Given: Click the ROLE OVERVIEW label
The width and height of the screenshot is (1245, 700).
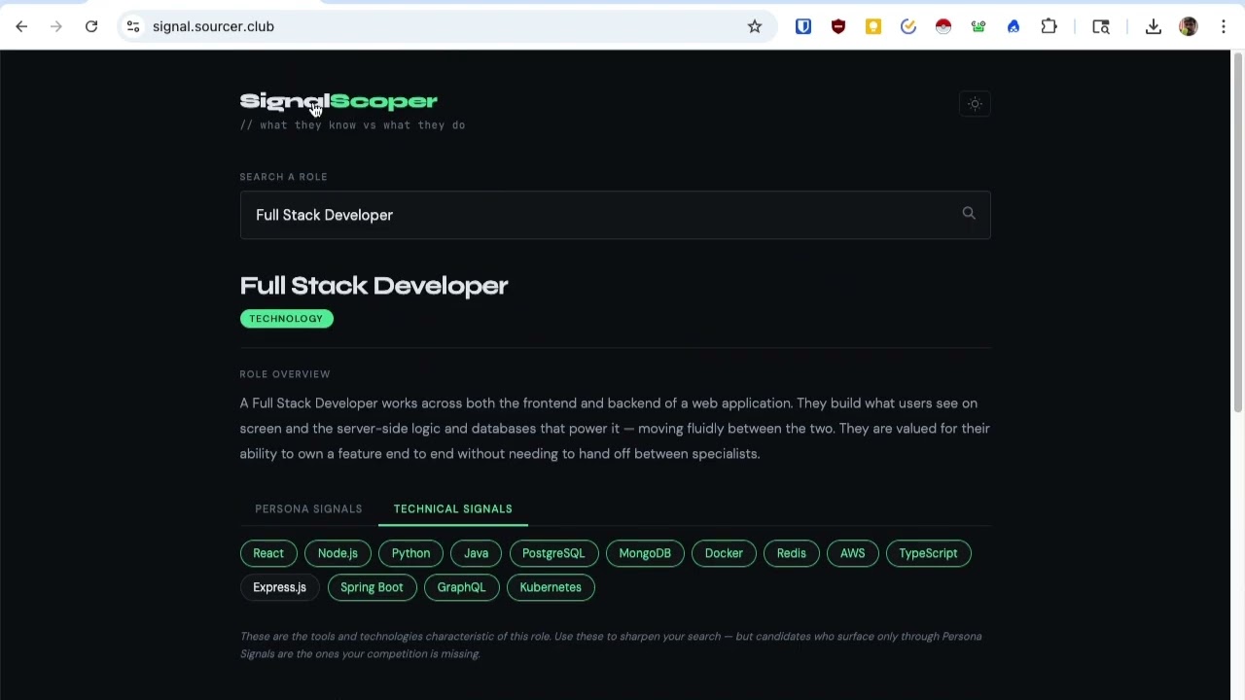Looking at the screenshot, I should point(285,374).
